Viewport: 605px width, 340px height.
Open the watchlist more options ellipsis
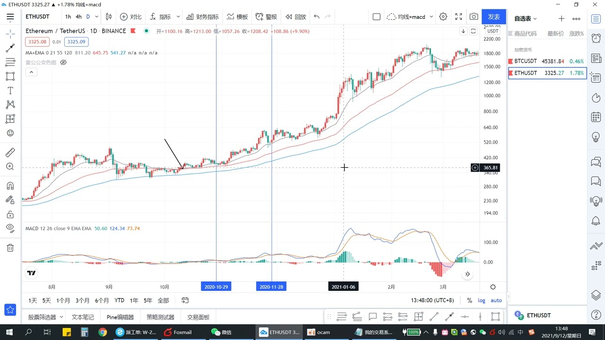576,18
